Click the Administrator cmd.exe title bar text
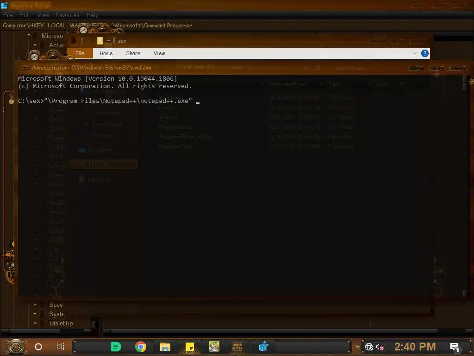 click(91, 68)
